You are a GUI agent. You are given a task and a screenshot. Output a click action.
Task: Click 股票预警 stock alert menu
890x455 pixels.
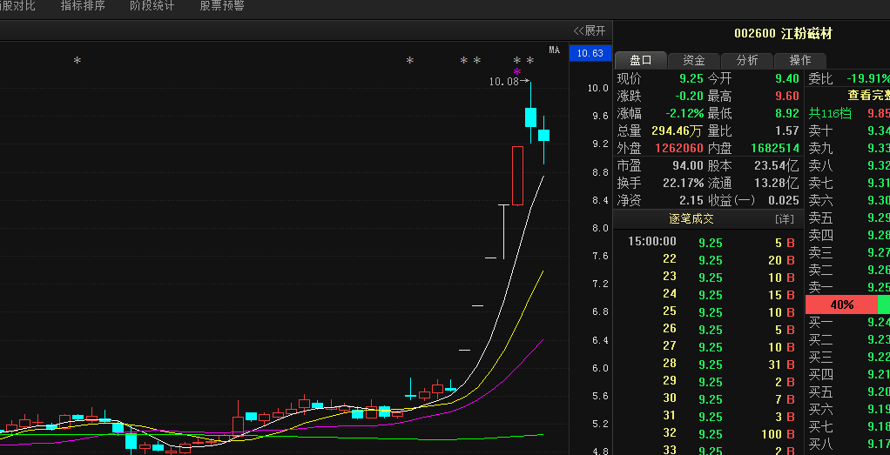point(221,6)
